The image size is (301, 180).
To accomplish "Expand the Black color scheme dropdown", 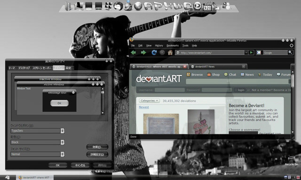I will (x=62, y=142).
